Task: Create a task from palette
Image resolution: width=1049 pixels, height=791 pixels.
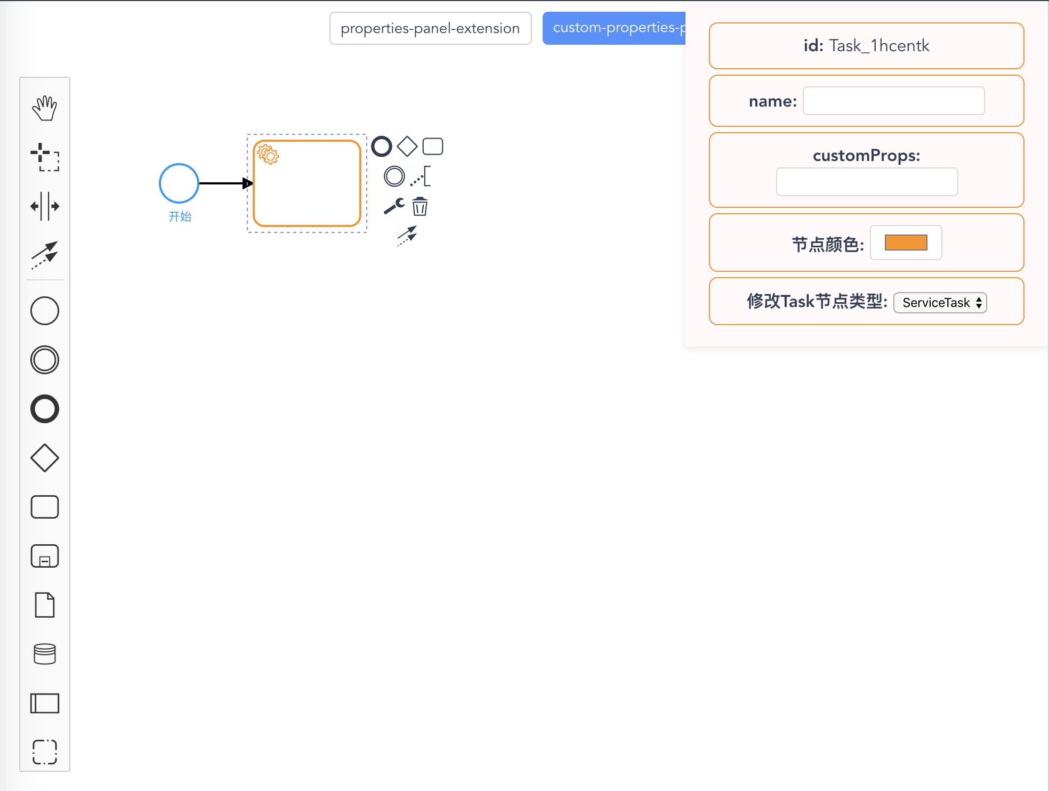Action: 45,507
